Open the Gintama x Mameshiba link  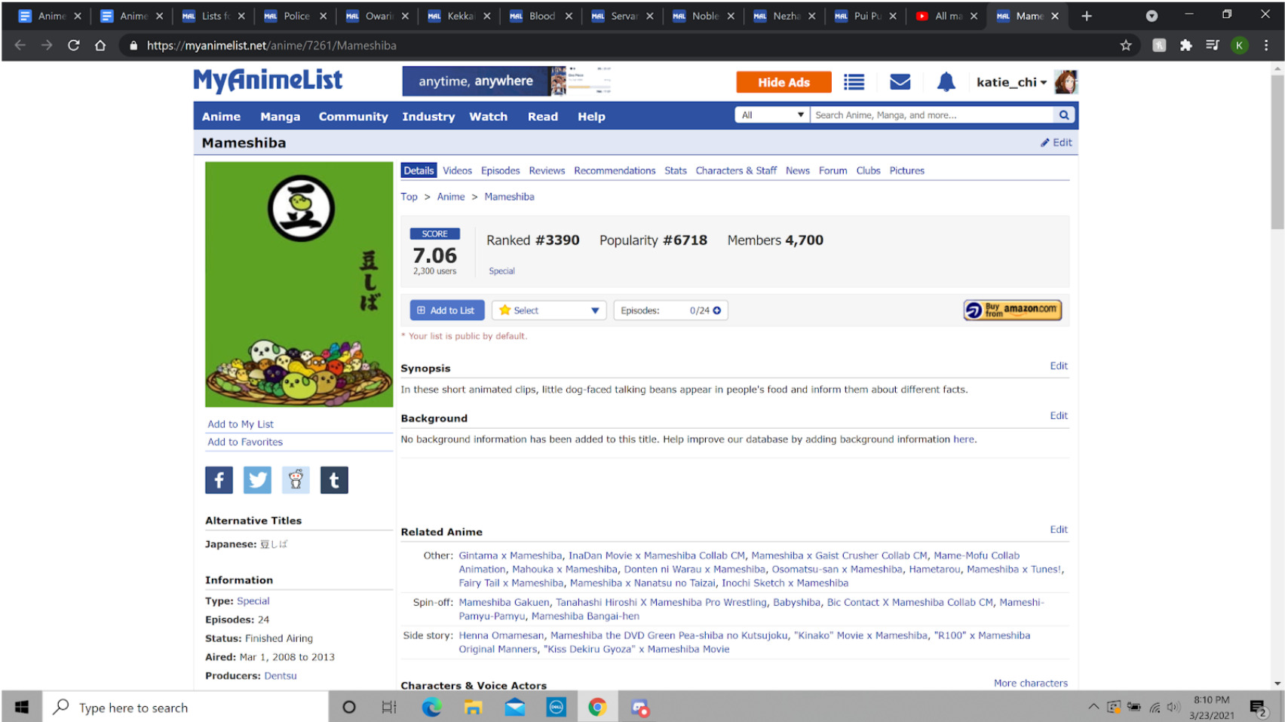[511, 556]
